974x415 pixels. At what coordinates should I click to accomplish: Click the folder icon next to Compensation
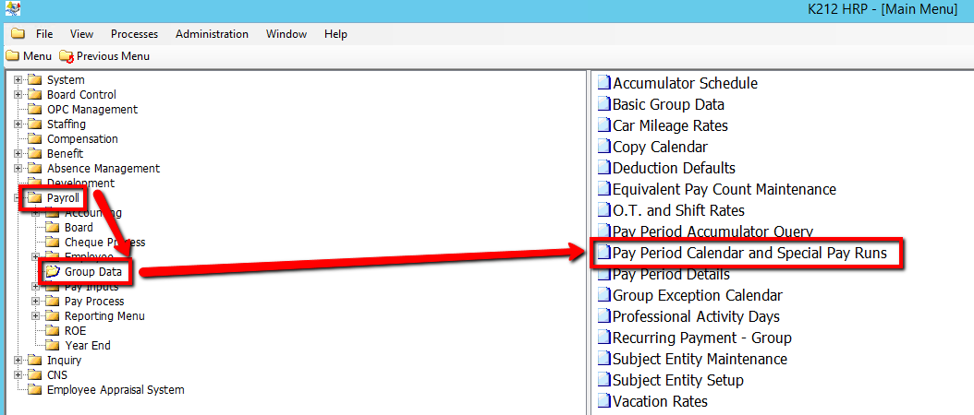click(35, 139)
